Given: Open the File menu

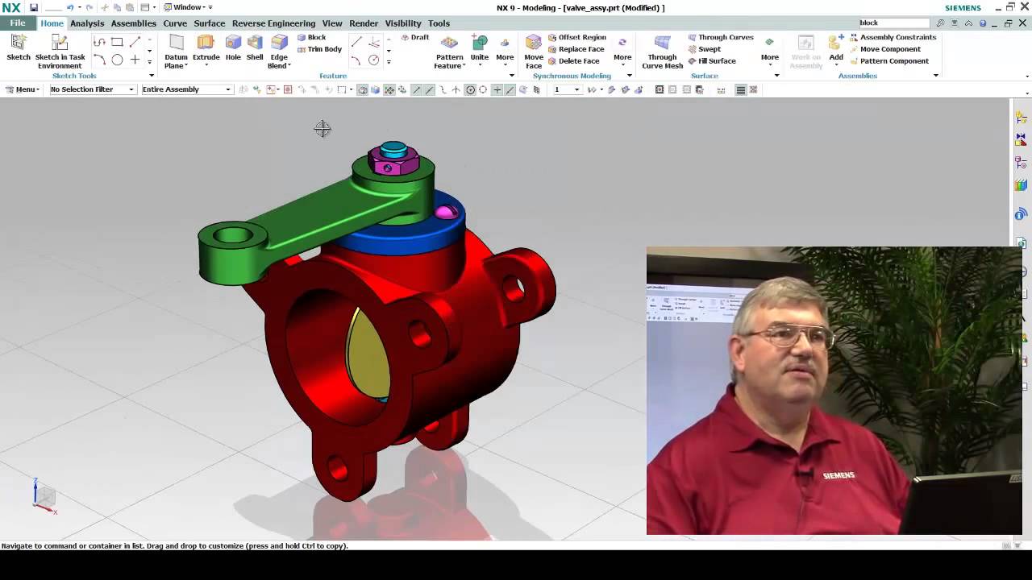Looking at the screenshot, I should 17,23.
